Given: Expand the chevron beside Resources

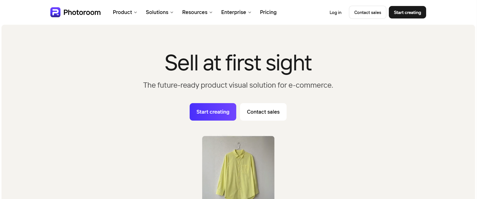Looking at the screenshot, I should [x=211, y=12].
